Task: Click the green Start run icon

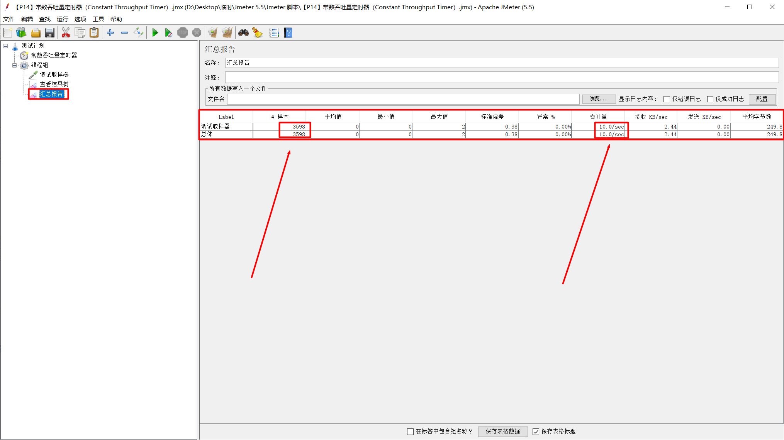Action: pyautogui.click(x=155, y=33)
